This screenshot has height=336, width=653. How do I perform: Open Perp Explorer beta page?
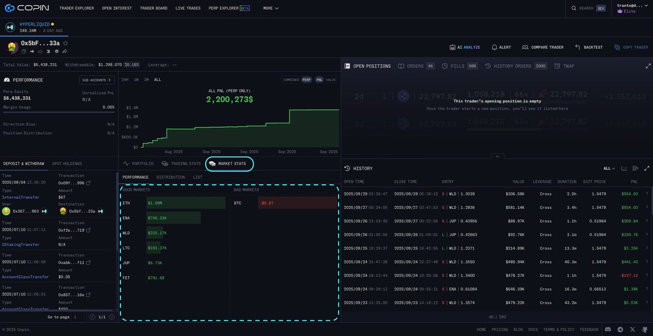(229, 8)
